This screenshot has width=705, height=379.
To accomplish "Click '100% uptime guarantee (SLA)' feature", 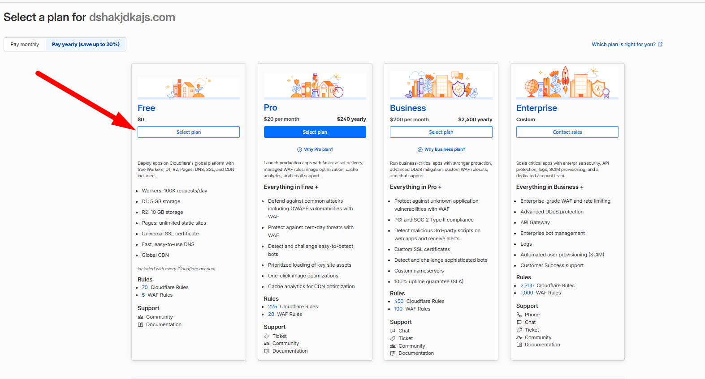I will [x=429, y=282].
